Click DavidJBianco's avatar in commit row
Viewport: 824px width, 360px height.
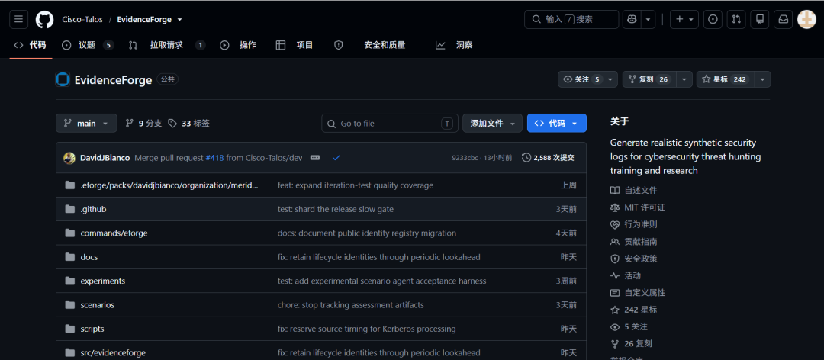(69, 158)
